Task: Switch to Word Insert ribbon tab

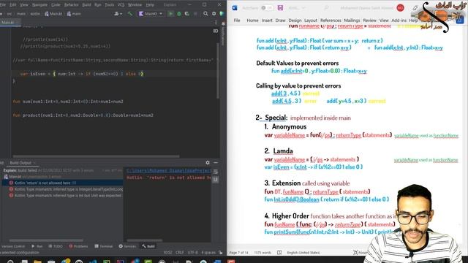Action: pyautogui.click(x=267, y=20)
